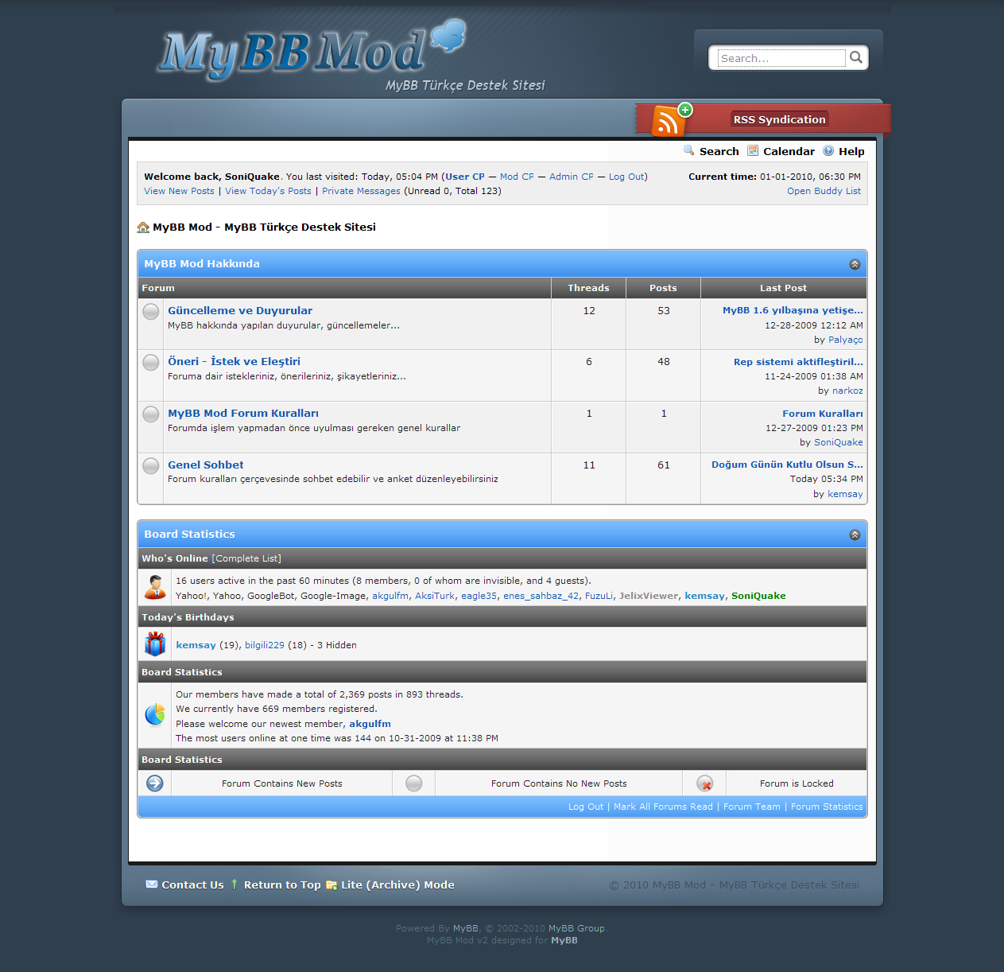Click Mark All Forums Read link
The image size is (1004, 972).
(x=663, y=807)
